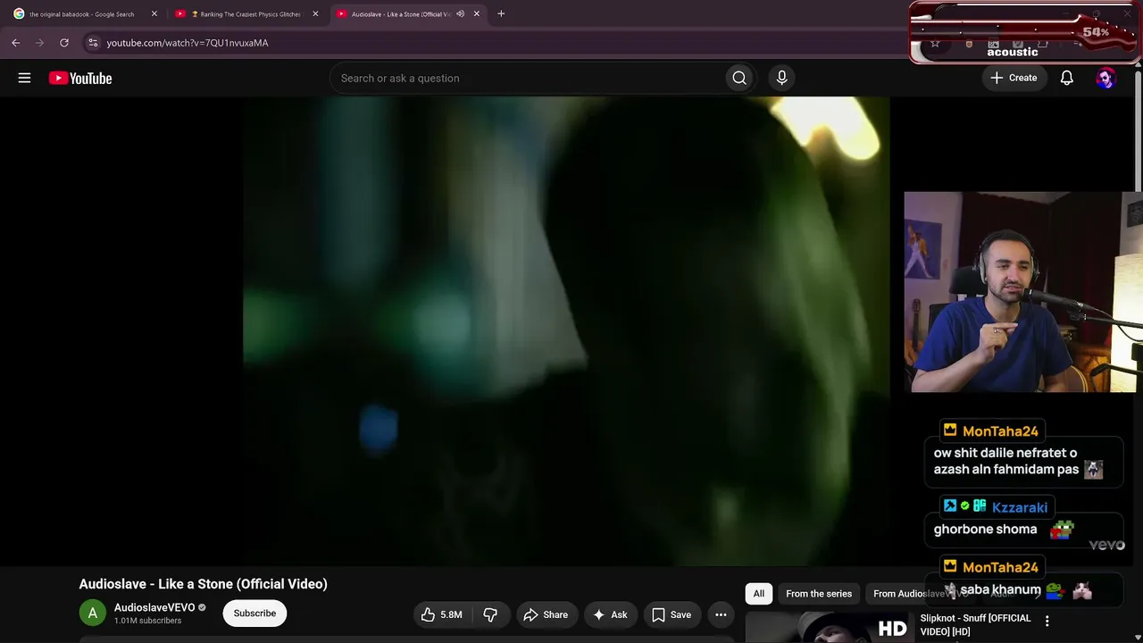The height and width of the screenshot is (643, 1143).
Task: Open a new browser tab
Action: coord(501,13)
